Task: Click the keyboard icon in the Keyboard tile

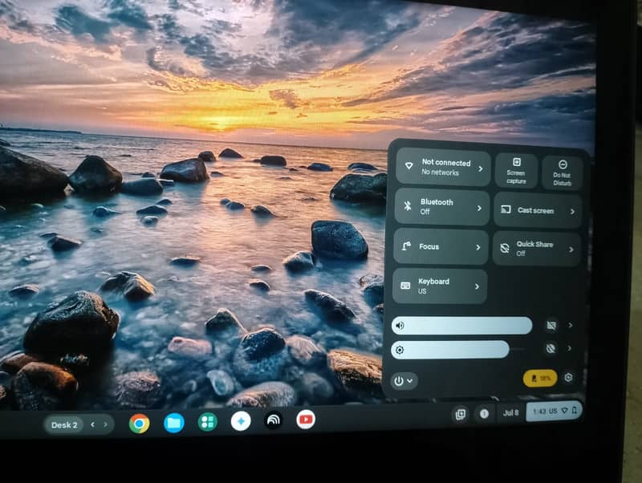Action: (405, 286)
